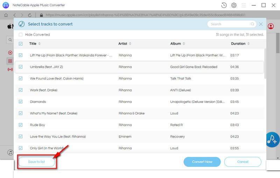Image resolution: width=280 pixels, height=178 pixels.
Task: Click the 31 songs selected status text
Action: 240,35
